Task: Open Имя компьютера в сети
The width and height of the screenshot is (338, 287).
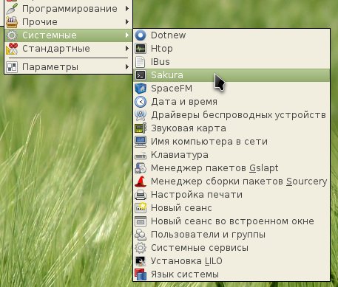Action: (x=231, y=142)
